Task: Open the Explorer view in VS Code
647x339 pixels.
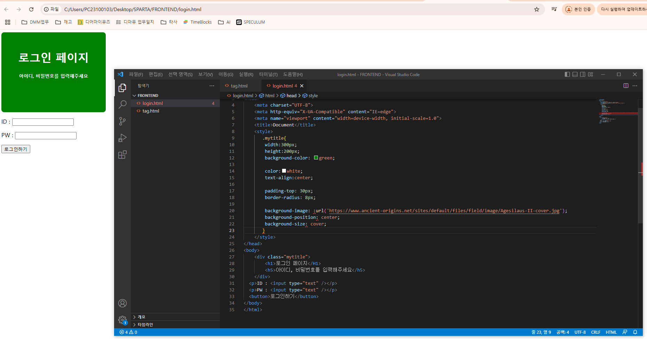Action: click(x=122, y=88)
